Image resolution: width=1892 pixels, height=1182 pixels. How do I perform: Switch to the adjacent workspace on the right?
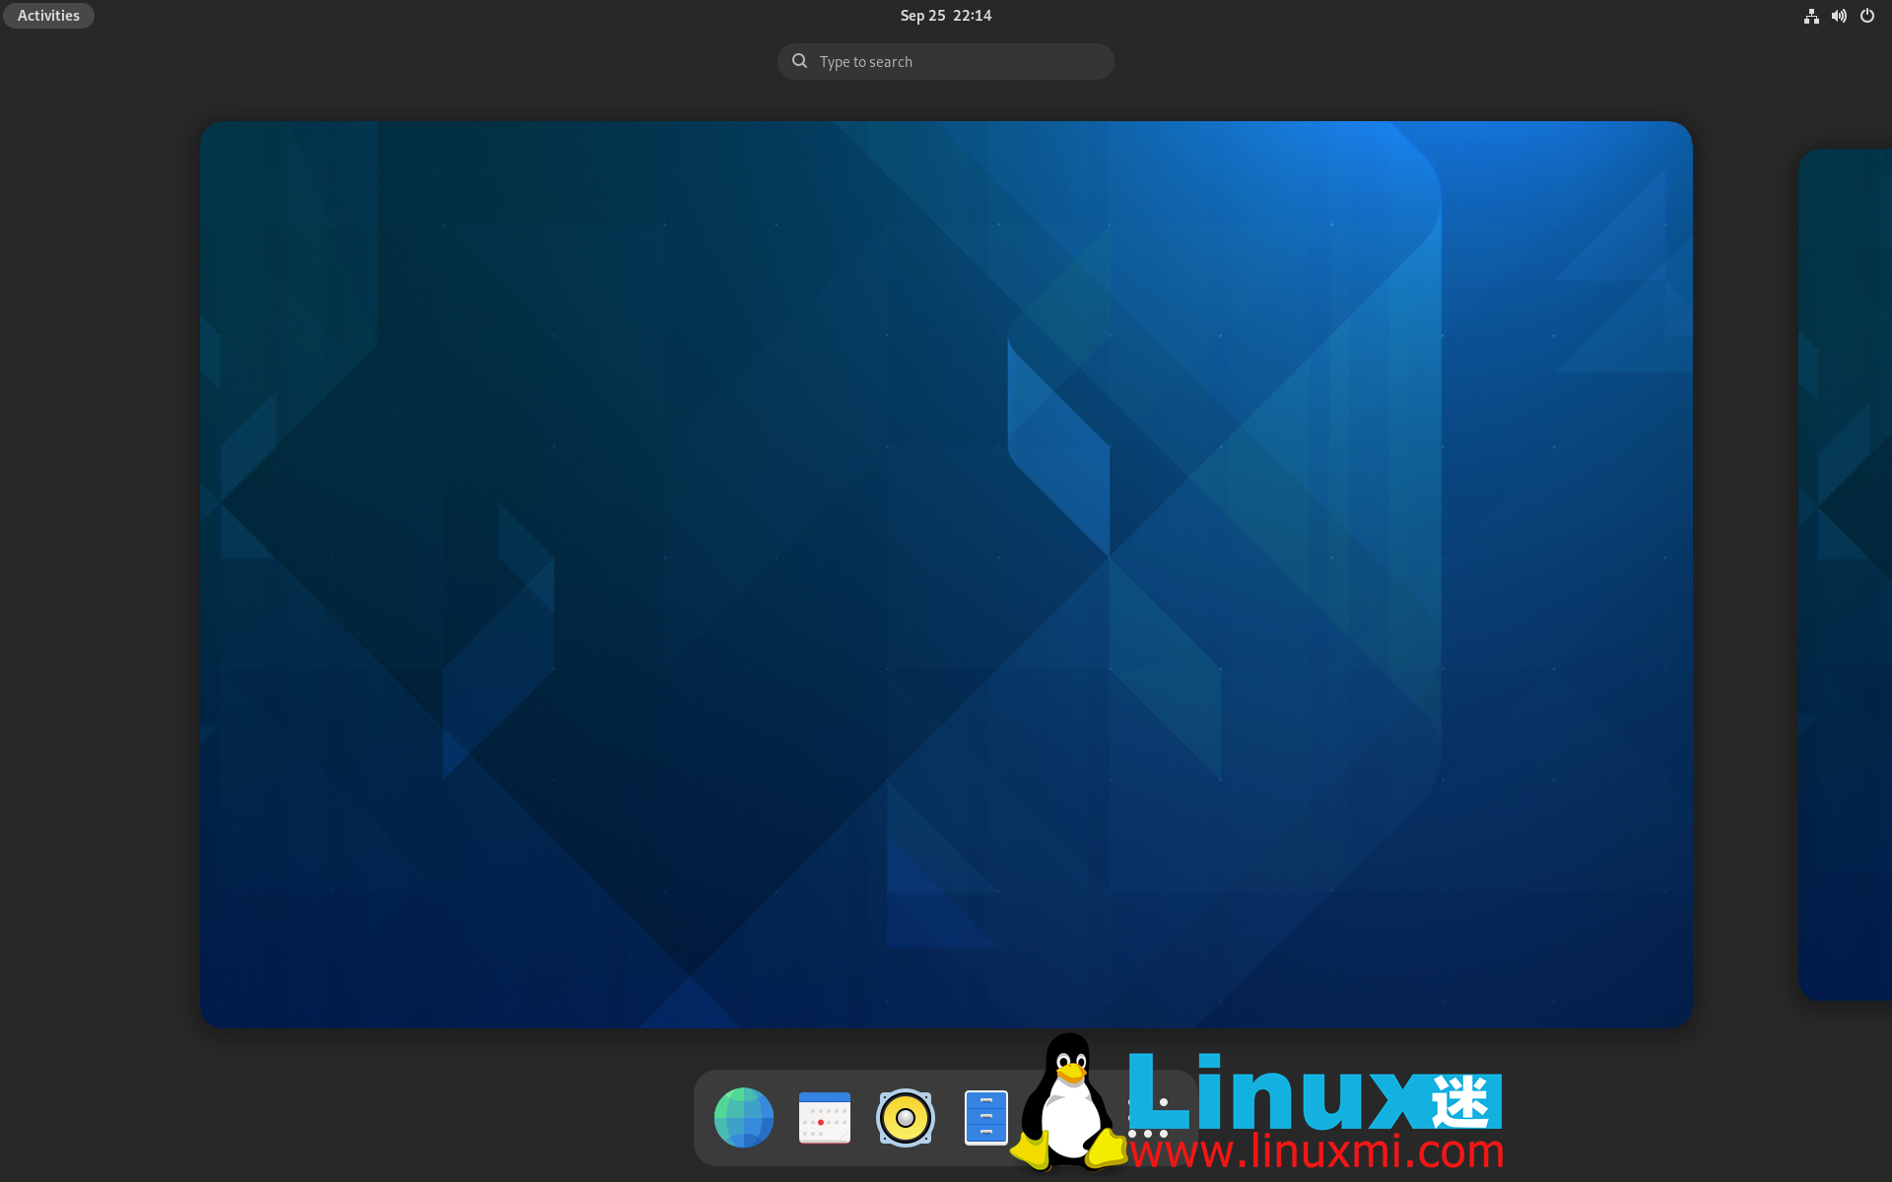tap(1846, 574)
